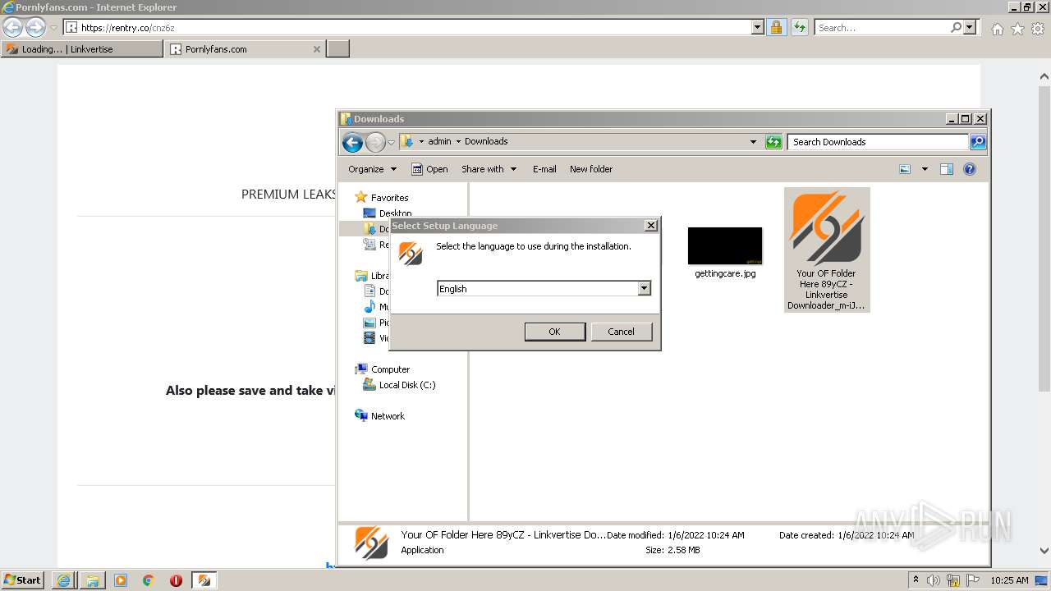Expand the Explorer address bar dropdown
Viewport: 1051px width, 591px height.
click(753, 142)
